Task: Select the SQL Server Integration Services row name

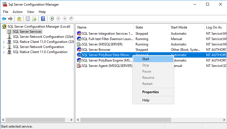Action: click(x=107, y=33)
